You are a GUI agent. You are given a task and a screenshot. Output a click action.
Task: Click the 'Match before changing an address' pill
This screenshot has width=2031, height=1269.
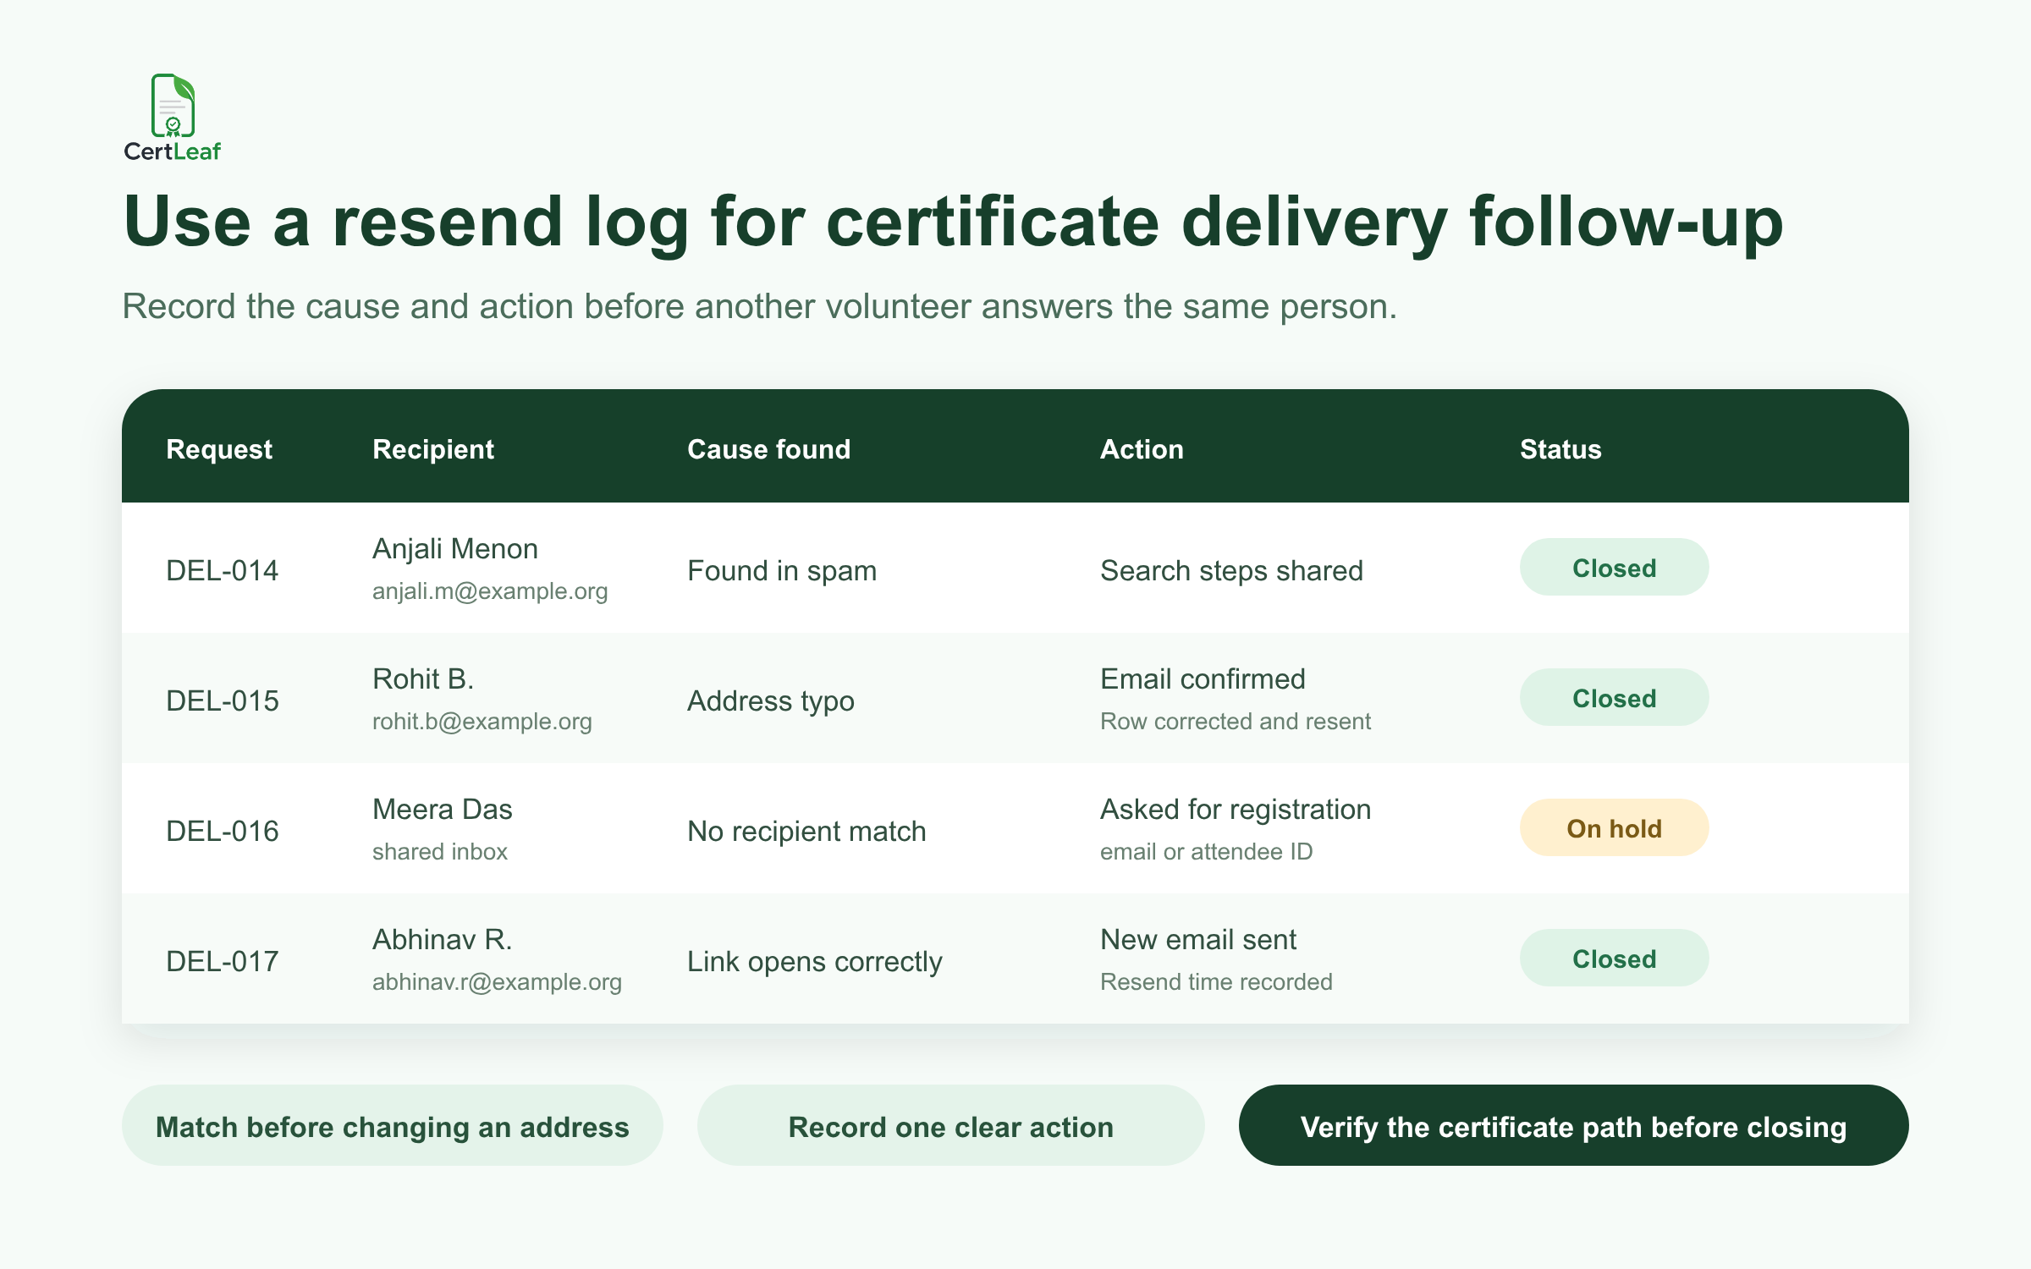pyautogui.click(x=393, y=1125)
